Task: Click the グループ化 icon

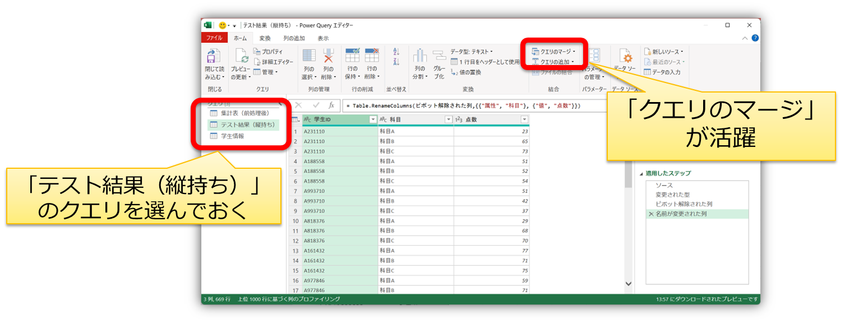Action: pos(439,56)
